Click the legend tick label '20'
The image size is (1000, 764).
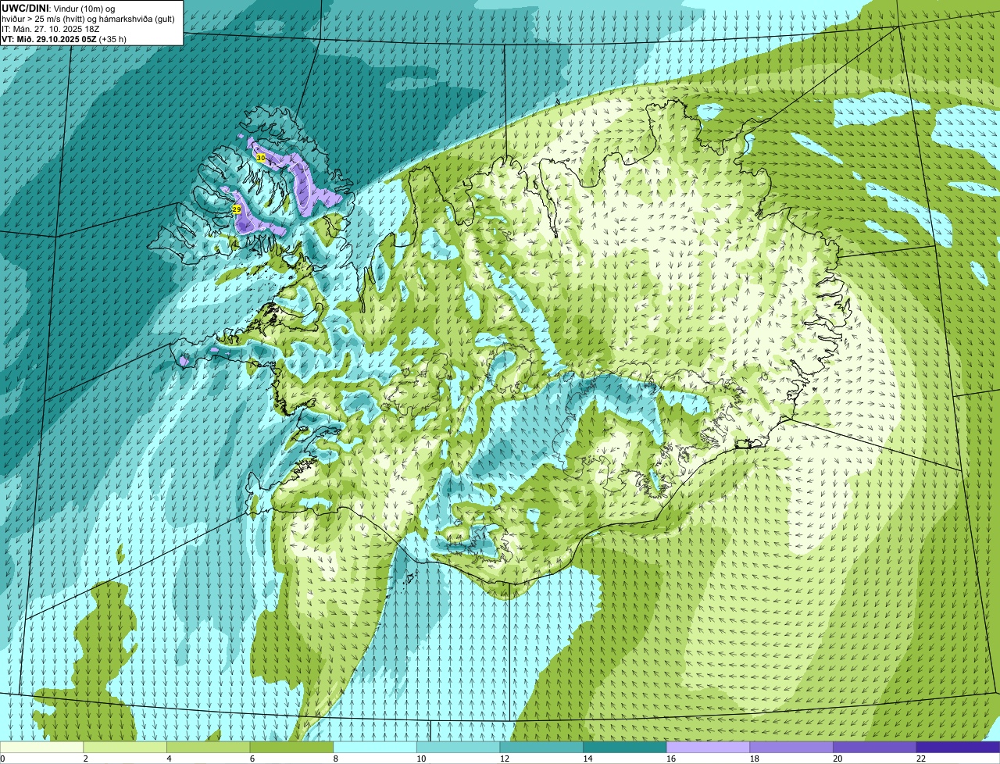(837, 759)
